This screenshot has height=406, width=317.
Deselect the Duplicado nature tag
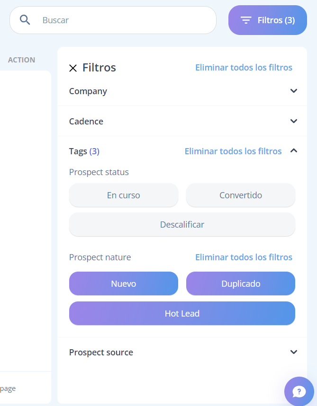[x=241, y=283]
